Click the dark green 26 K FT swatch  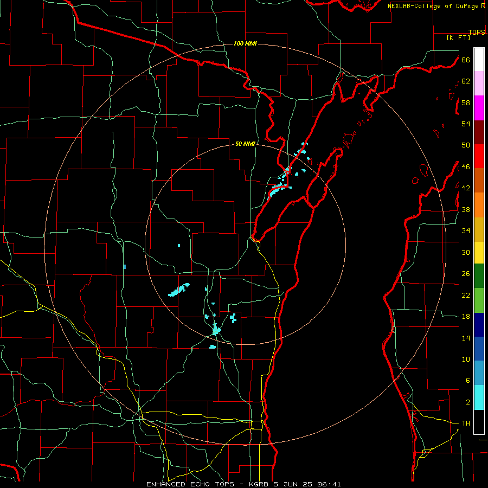479,276
